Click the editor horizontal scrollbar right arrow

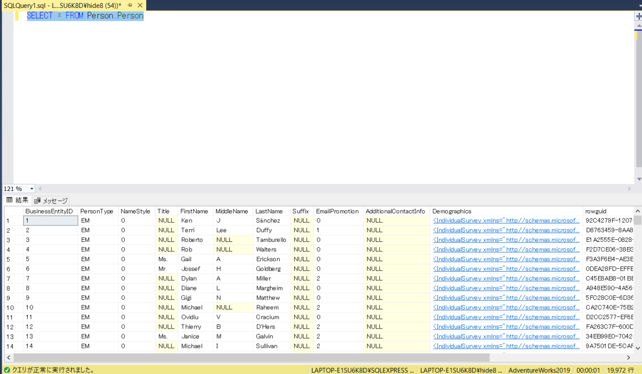pyautogui.click(x=630, y=189)
